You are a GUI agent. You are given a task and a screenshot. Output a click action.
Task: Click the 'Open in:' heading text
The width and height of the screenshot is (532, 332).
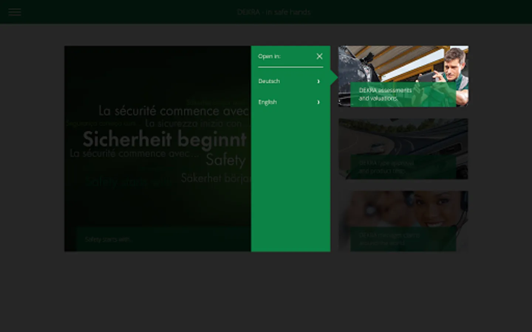pyautogui.click(x=269, y=56)
